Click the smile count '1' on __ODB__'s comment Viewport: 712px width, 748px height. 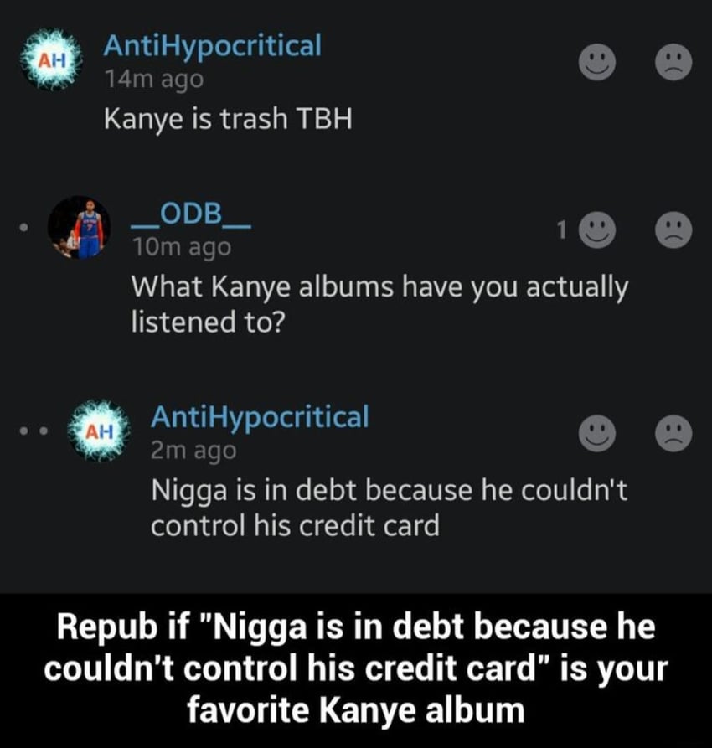pos(562,230)
